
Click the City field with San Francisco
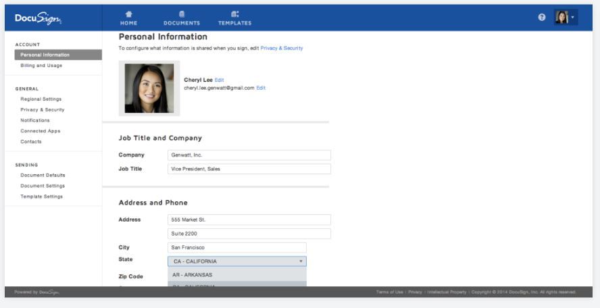point(237,247)
